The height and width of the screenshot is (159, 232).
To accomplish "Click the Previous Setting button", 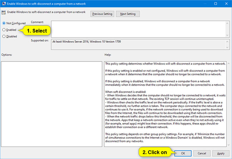I will (x=102, y=14).
